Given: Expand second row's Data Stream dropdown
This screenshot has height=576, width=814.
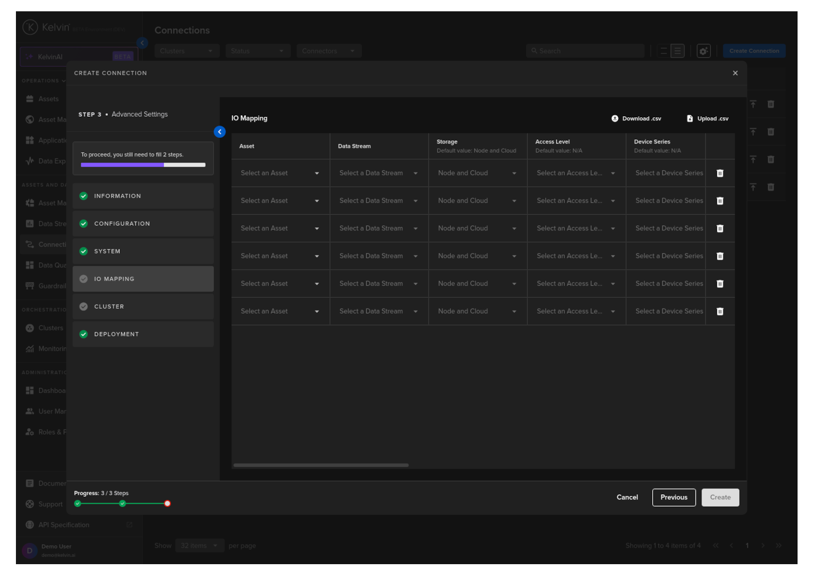Looking at the screenshot, I should click(x=378, y=201).
